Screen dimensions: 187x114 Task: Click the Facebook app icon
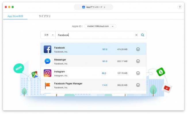click(47, 49)
